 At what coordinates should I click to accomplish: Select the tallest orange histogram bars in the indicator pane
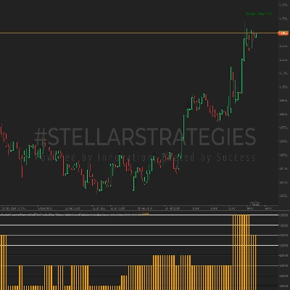241,252
